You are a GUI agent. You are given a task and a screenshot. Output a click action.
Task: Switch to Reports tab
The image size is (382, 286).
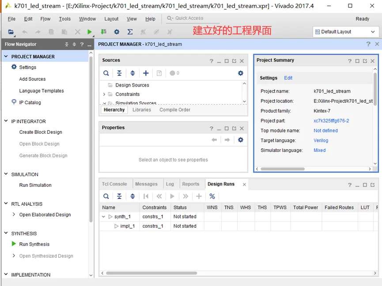click(x=190, y=184)
